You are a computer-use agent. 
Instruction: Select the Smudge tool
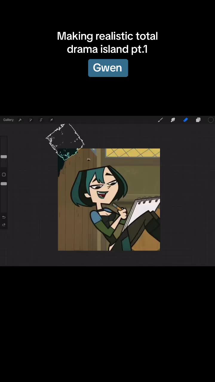point(173,120)
